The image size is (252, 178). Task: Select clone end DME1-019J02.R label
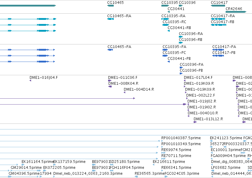click(x=202, y=102)
